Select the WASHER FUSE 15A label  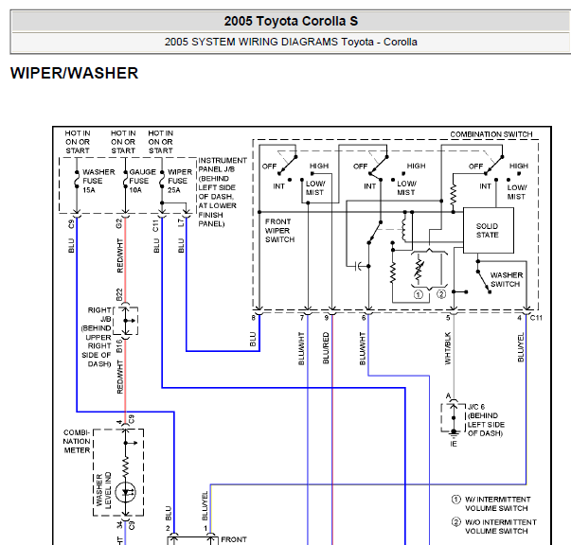point(98,181)
